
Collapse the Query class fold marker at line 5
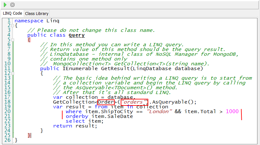point(12,40)
